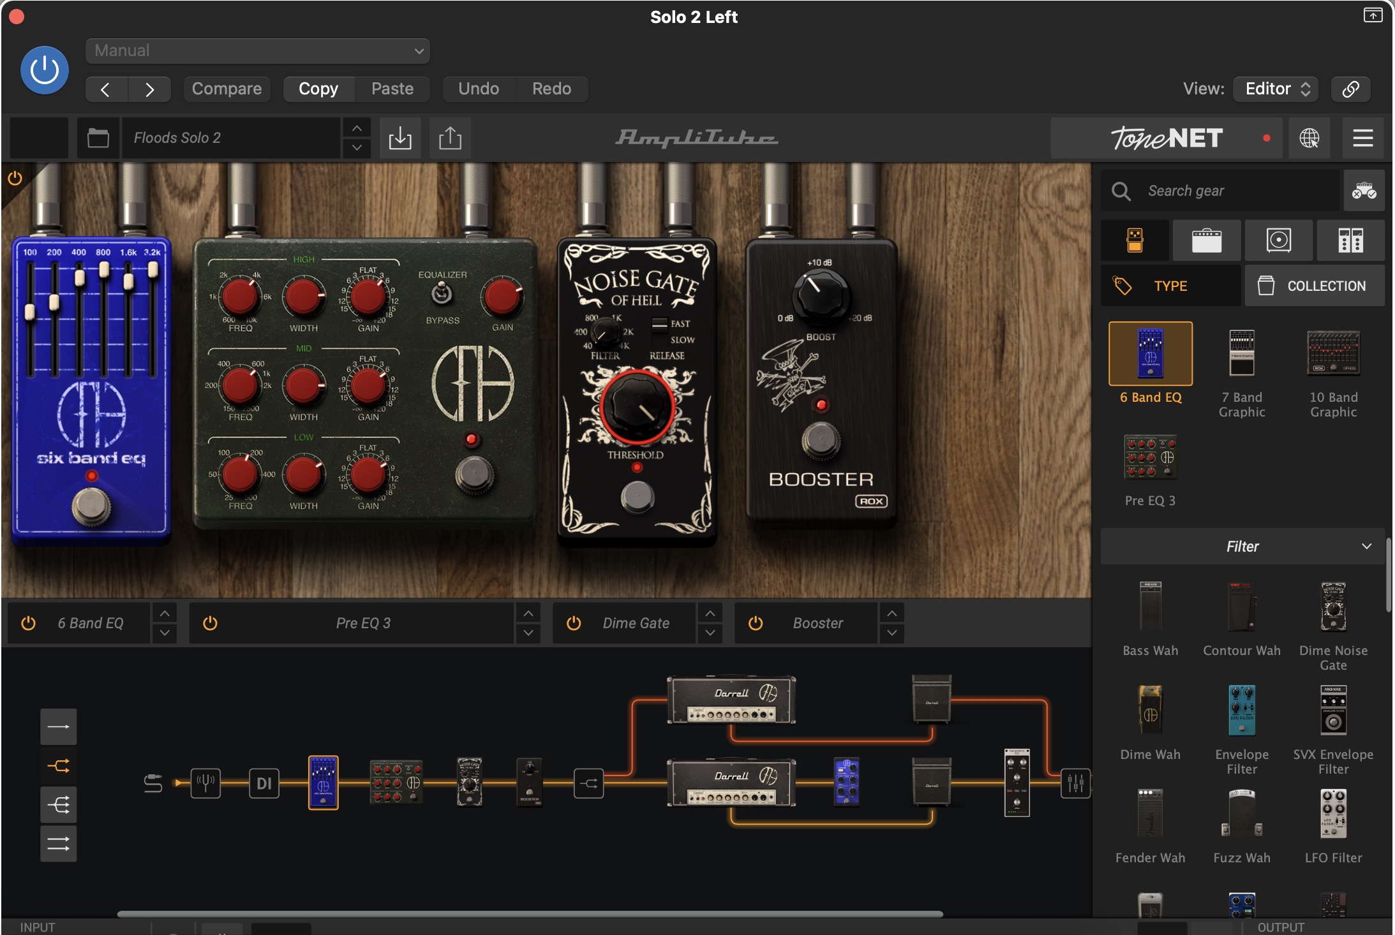This screenshot has width=1395, height=935.
Task: Go to previous preset arrow
Action: point(106,89)
